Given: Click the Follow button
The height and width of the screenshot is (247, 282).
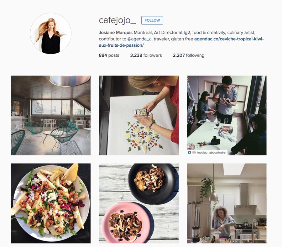Looking at the screenshot, I should (x=152, y=20).
